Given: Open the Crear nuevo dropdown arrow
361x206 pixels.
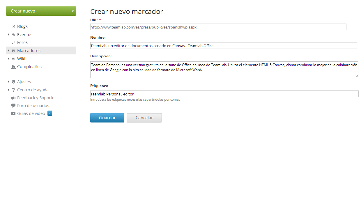Looking at the screenshot, I should pos(72,11).
